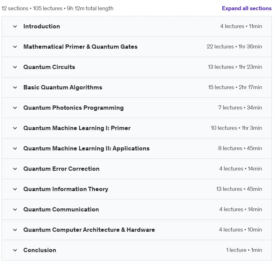
Task: Open the Quantum Circuits section title
Action: tap(49, 67)
